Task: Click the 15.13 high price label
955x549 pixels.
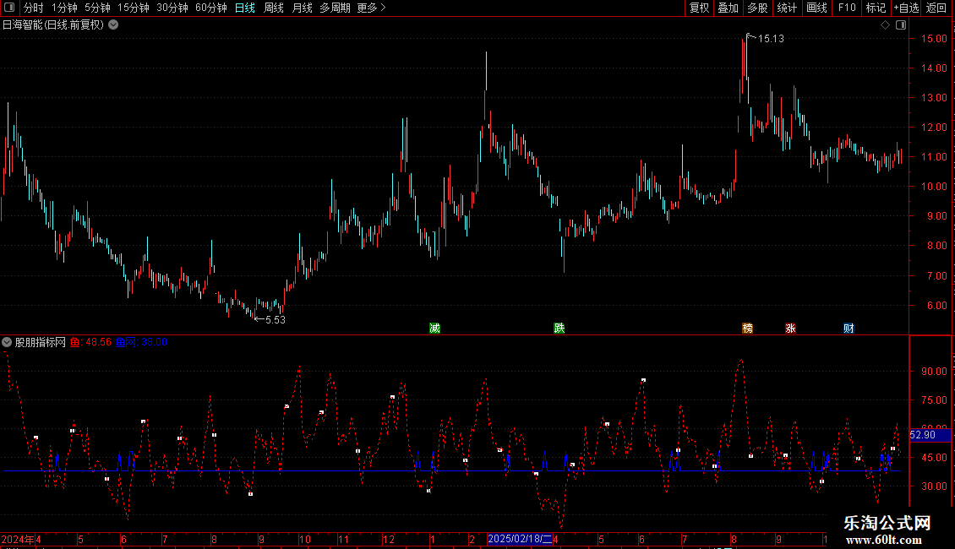Action: tap(771, 38)
